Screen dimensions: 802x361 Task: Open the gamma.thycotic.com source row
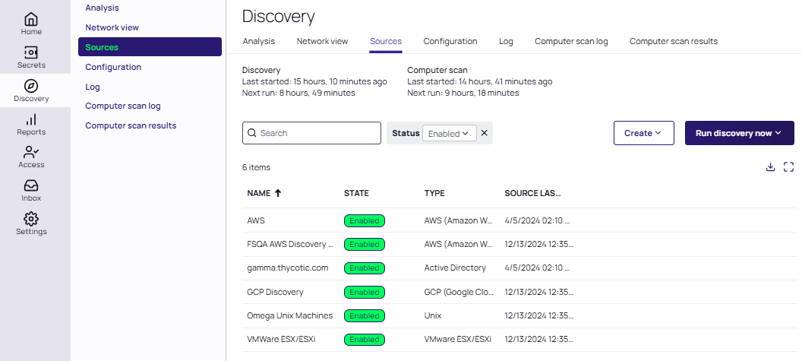[287, 268]
